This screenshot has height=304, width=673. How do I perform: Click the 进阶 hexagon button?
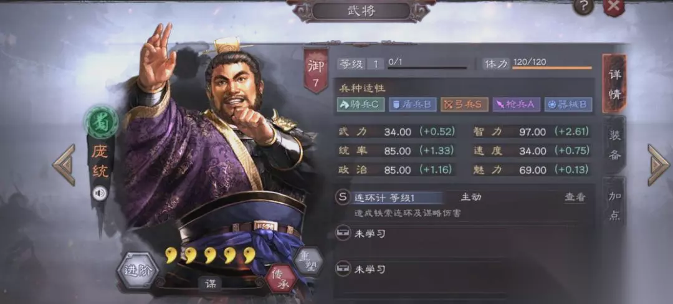pos(138,270)
